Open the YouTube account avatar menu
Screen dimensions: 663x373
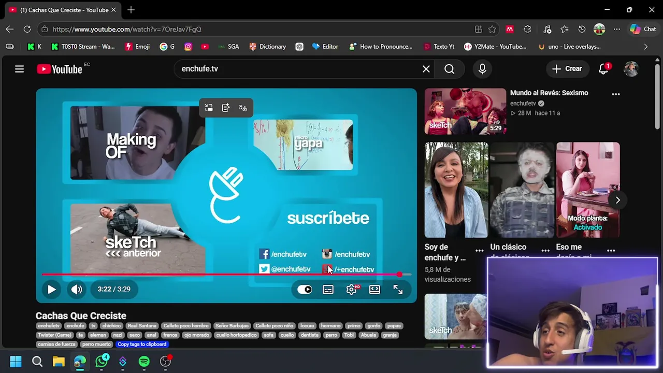(x=631, y=69)
